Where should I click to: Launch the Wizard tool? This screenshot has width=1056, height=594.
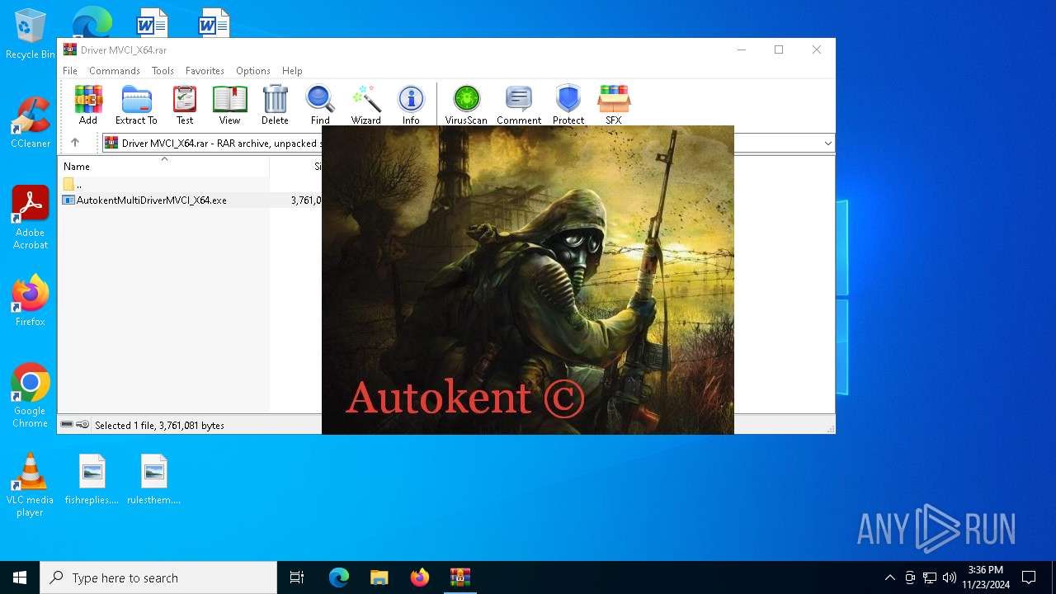pyautogui.click(x=365, y=105)
